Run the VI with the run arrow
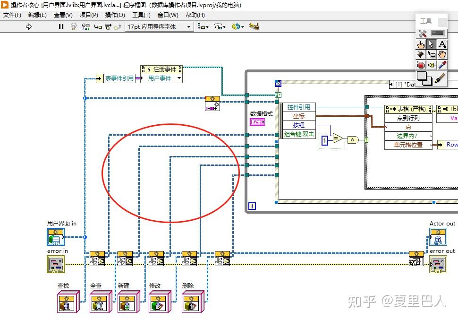 tap(28, 26)
